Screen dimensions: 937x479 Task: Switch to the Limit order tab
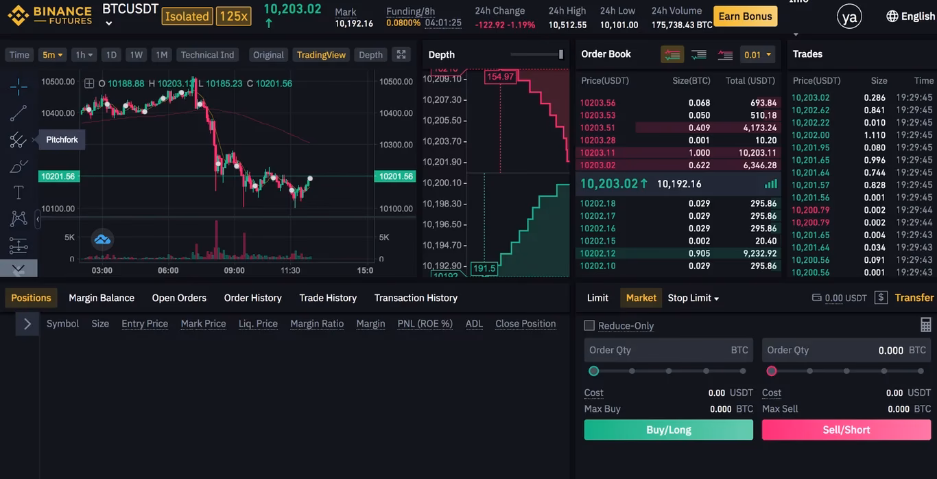tap(597, 298)
